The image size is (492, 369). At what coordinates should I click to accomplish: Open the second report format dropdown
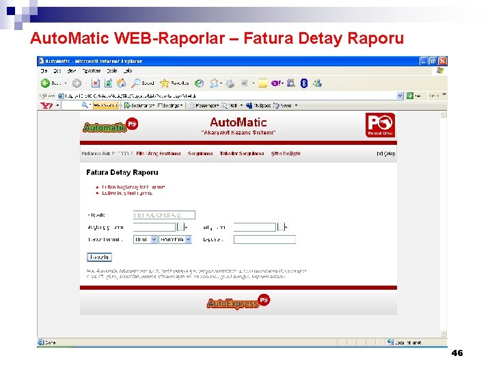click(175, 239)
